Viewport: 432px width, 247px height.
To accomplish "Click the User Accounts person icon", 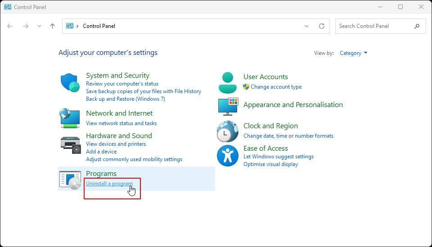I will (x=228, y=82).
